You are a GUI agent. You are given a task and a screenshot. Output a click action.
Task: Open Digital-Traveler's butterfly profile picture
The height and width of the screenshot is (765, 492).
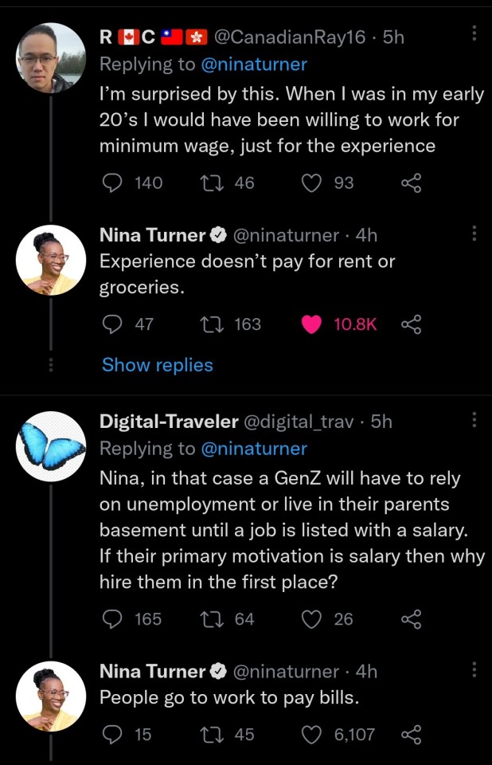coord(51,446)
